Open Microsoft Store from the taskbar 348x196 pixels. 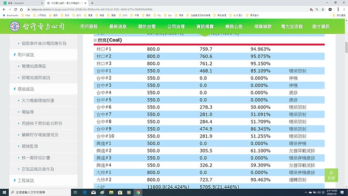click(120, 192)
